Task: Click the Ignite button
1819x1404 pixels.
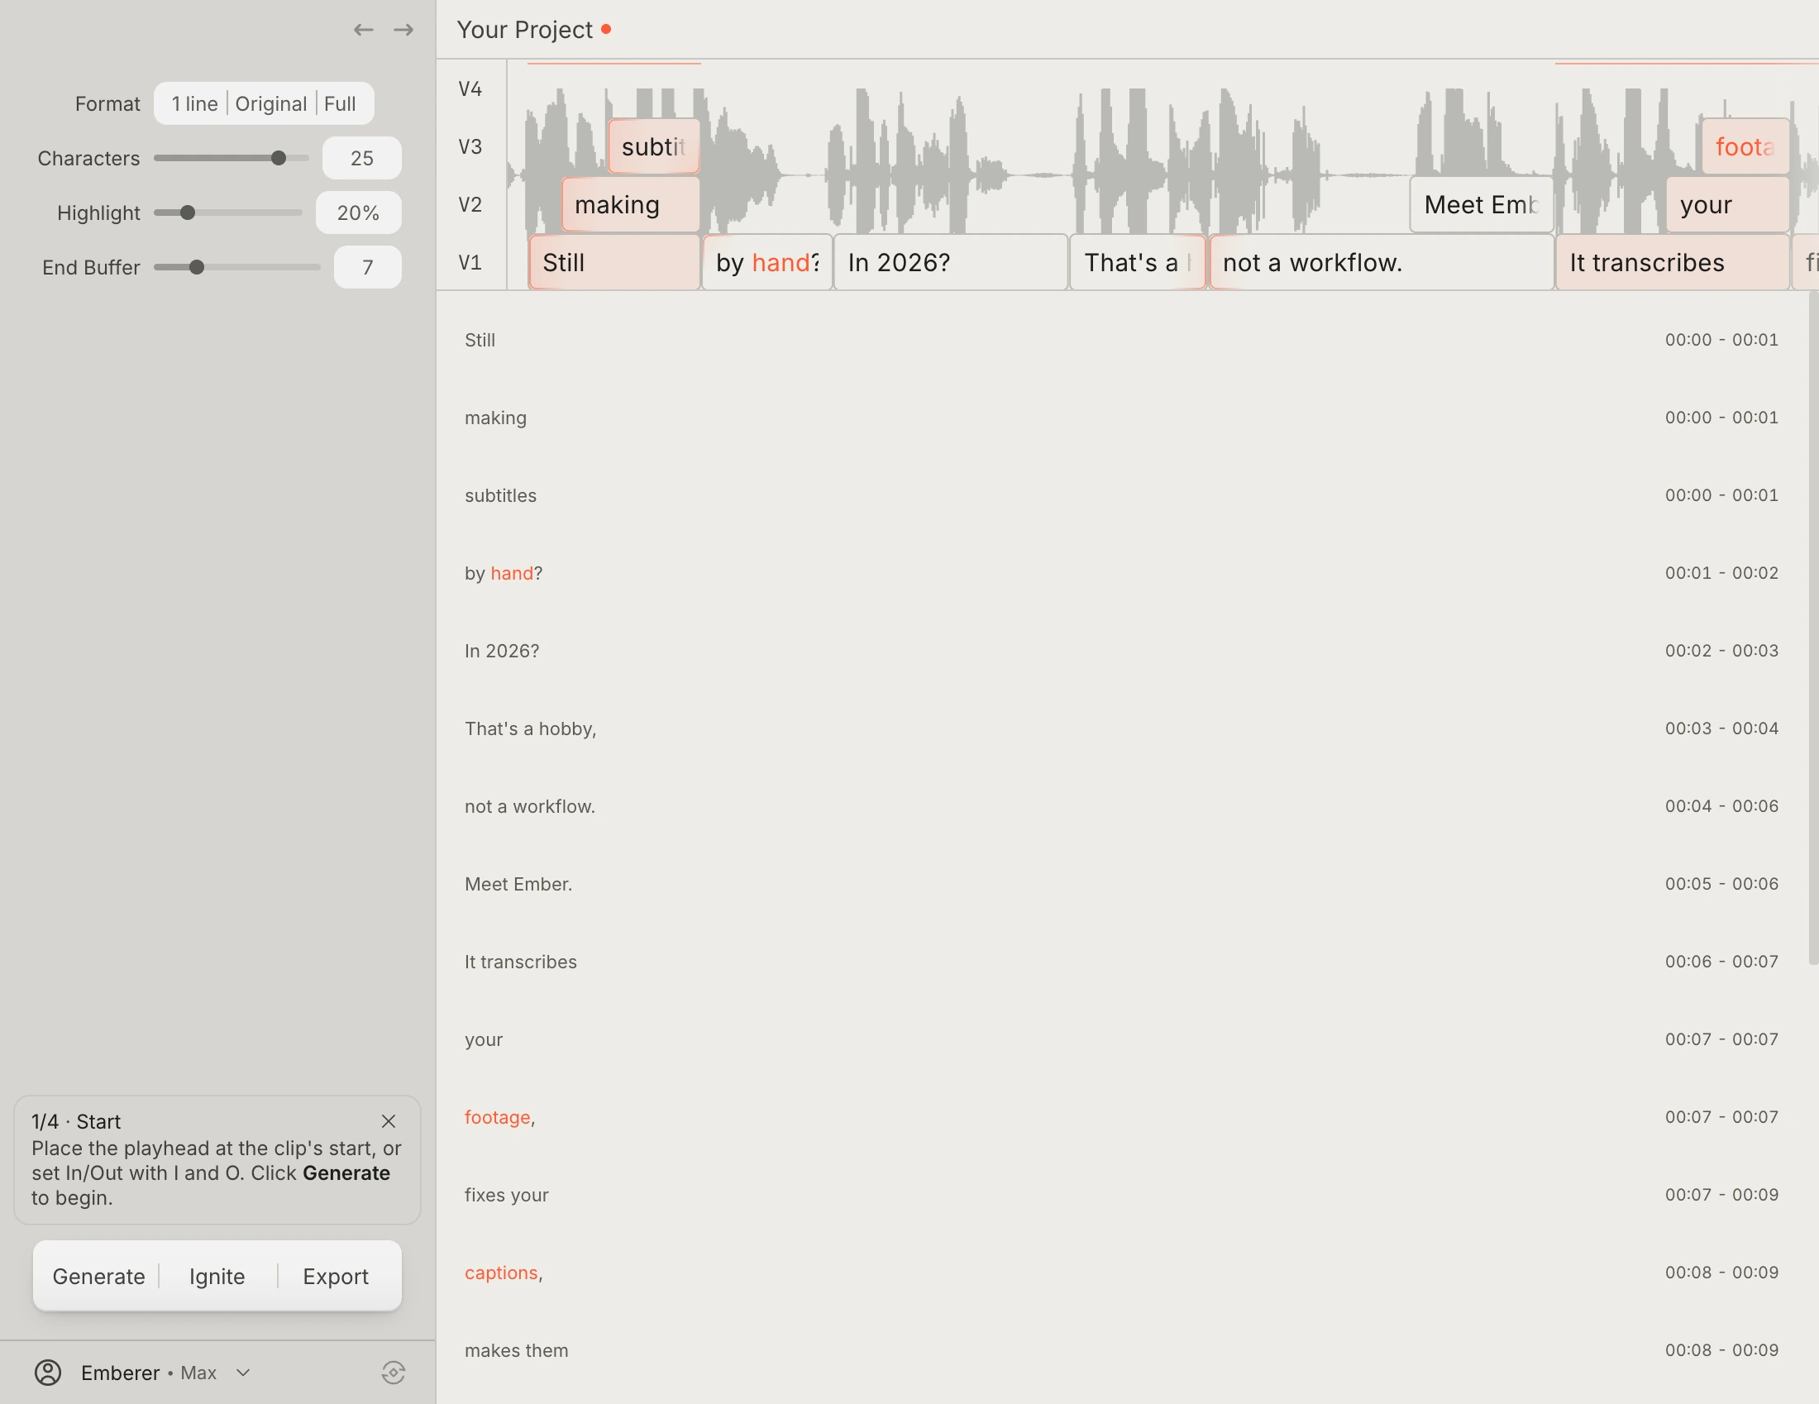Action: point(217,1276)
